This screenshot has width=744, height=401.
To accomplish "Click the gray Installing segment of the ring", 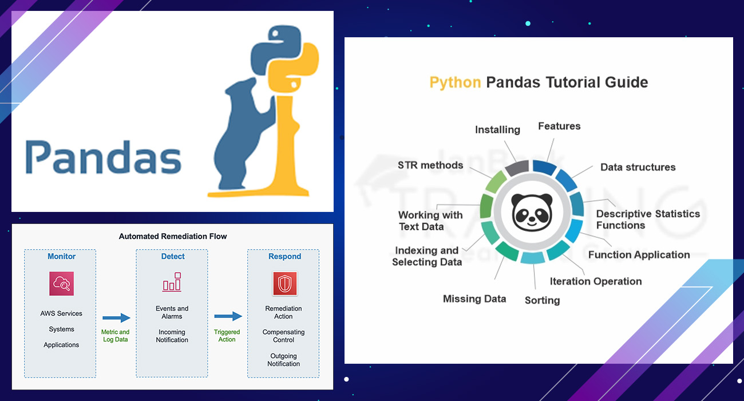I will point(517,169).
